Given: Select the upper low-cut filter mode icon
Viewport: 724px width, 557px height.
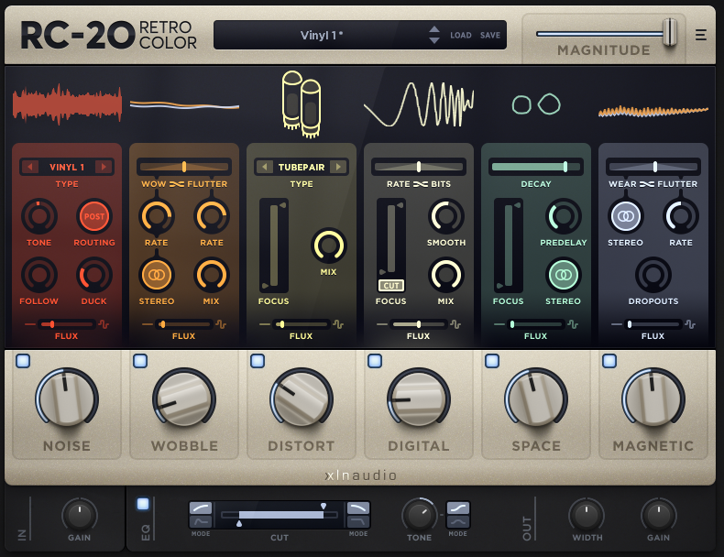Looking at the screenshot, I should (x=201, y=508).
